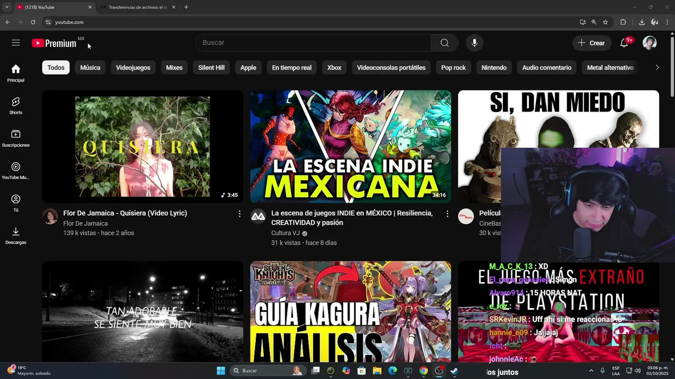
Task: Select the Videoconsolas portátiles chip
Action: coord(391,67)
